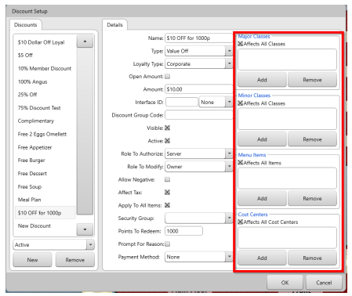Click the Cancel button
352x296 pixels.
pos(324,283)
